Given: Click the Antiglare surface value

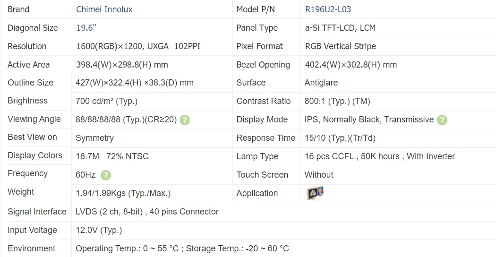Looking at the screenshot, I should click(321, 83).
